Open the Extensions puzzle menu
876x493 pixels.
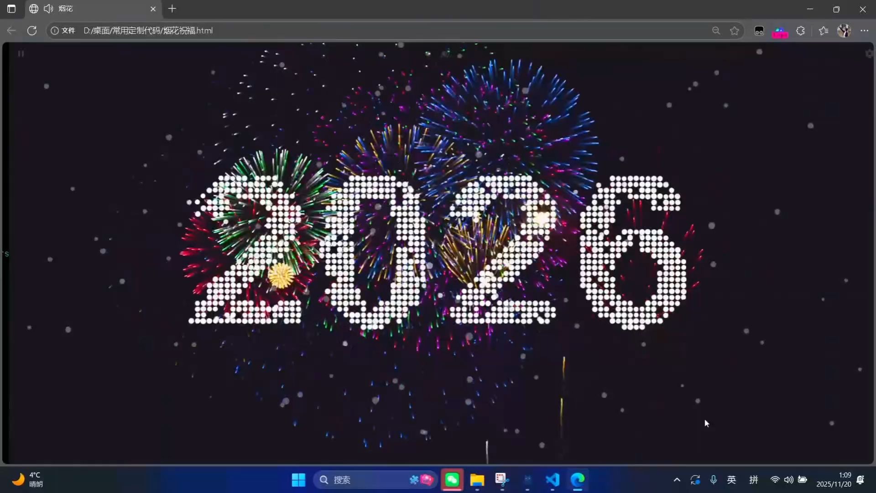[801, 31]
